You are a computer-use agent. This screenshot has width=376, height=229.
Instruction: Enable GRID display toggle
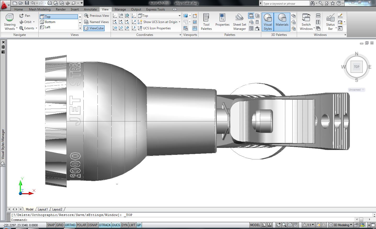point(60,225)
